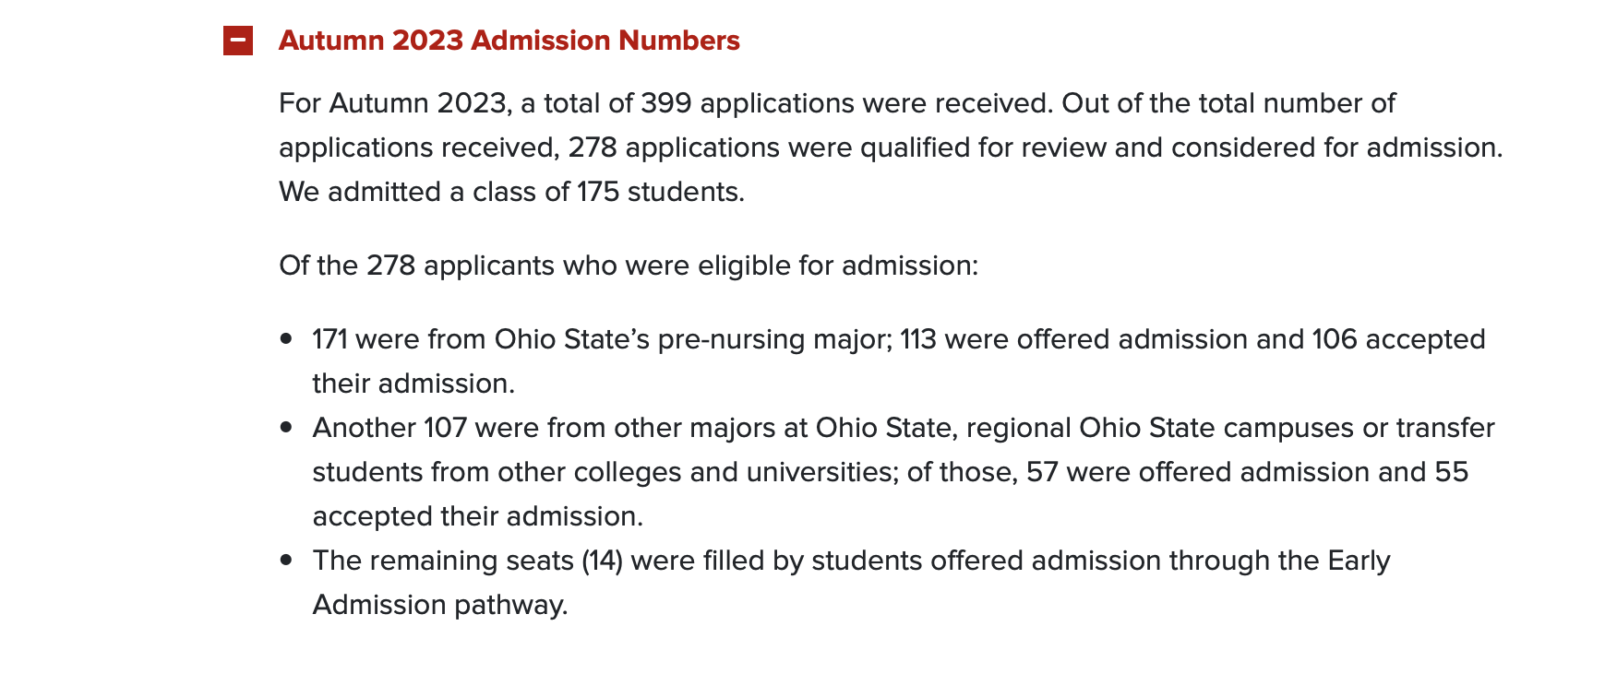Click the number 55 at the line end
Viewport: 1617px width, 697px height.
click(1451, 472)
